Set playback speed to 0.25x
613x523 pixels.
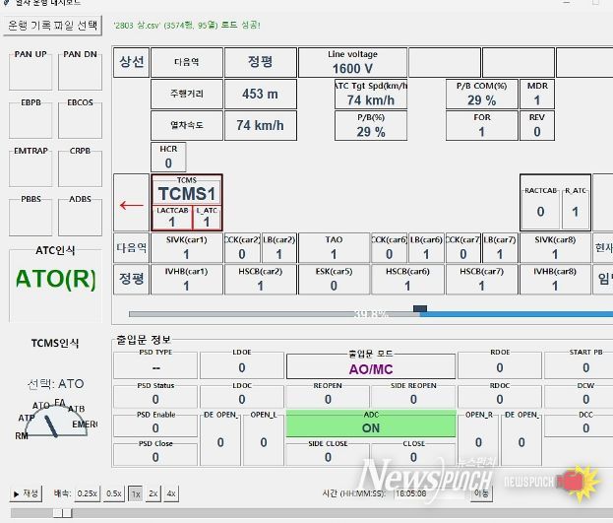(x=88, y=493)
